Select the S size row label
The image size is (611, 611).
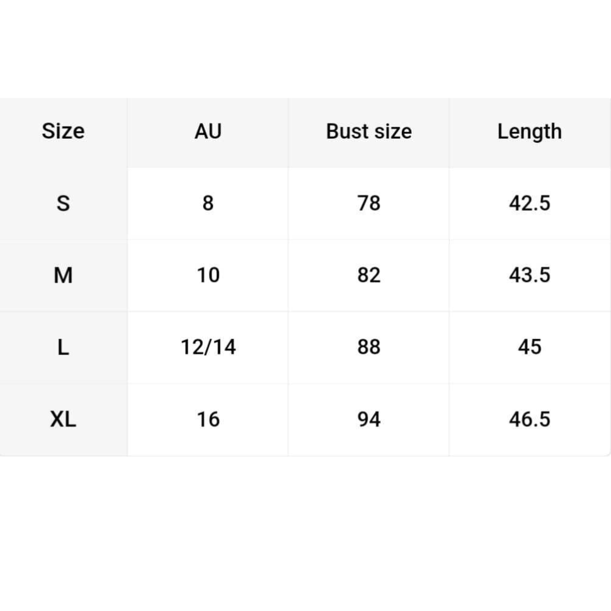tap(63, 203)
